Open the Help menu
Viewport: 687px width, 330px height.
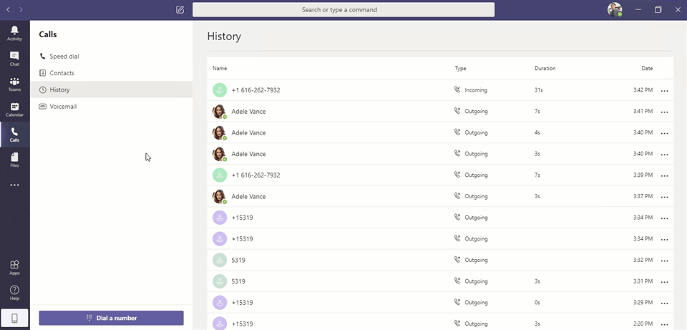coord(14,293)
